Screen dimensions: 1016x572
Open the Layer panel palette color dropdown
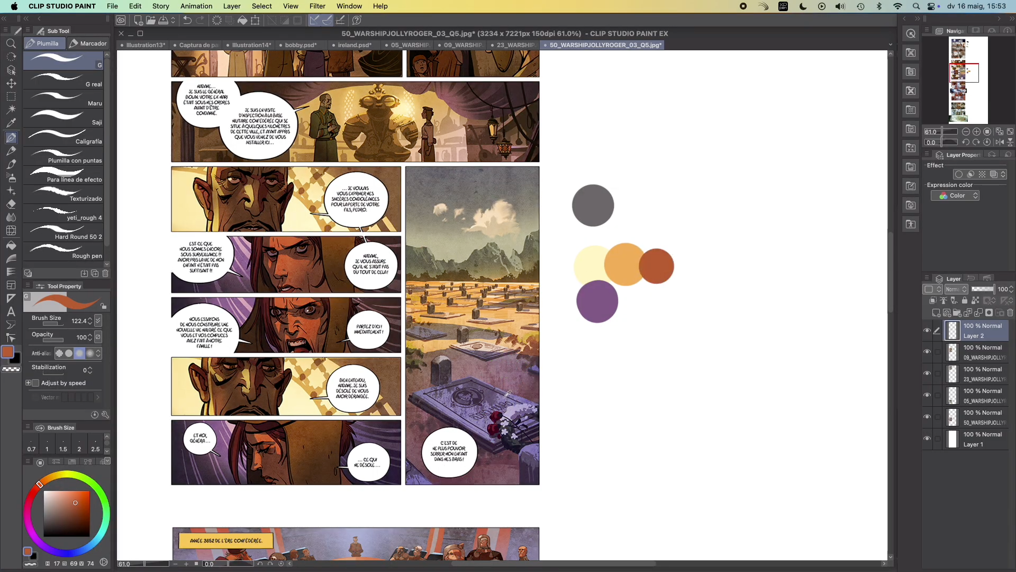[x=932, y=289]
